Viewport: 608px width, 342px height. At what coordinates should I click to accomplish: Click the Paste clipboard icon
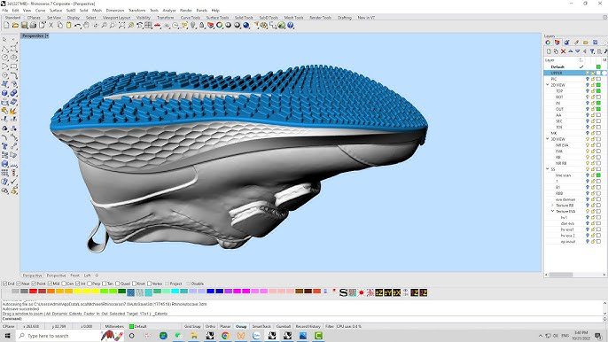pyautogui.click(x=68, y=25)
